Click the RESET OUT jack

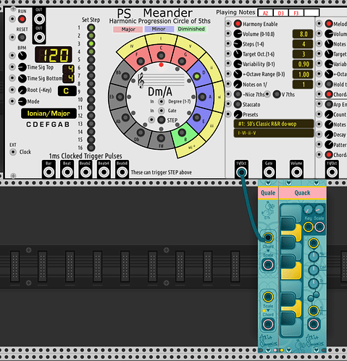coord(39,38)
